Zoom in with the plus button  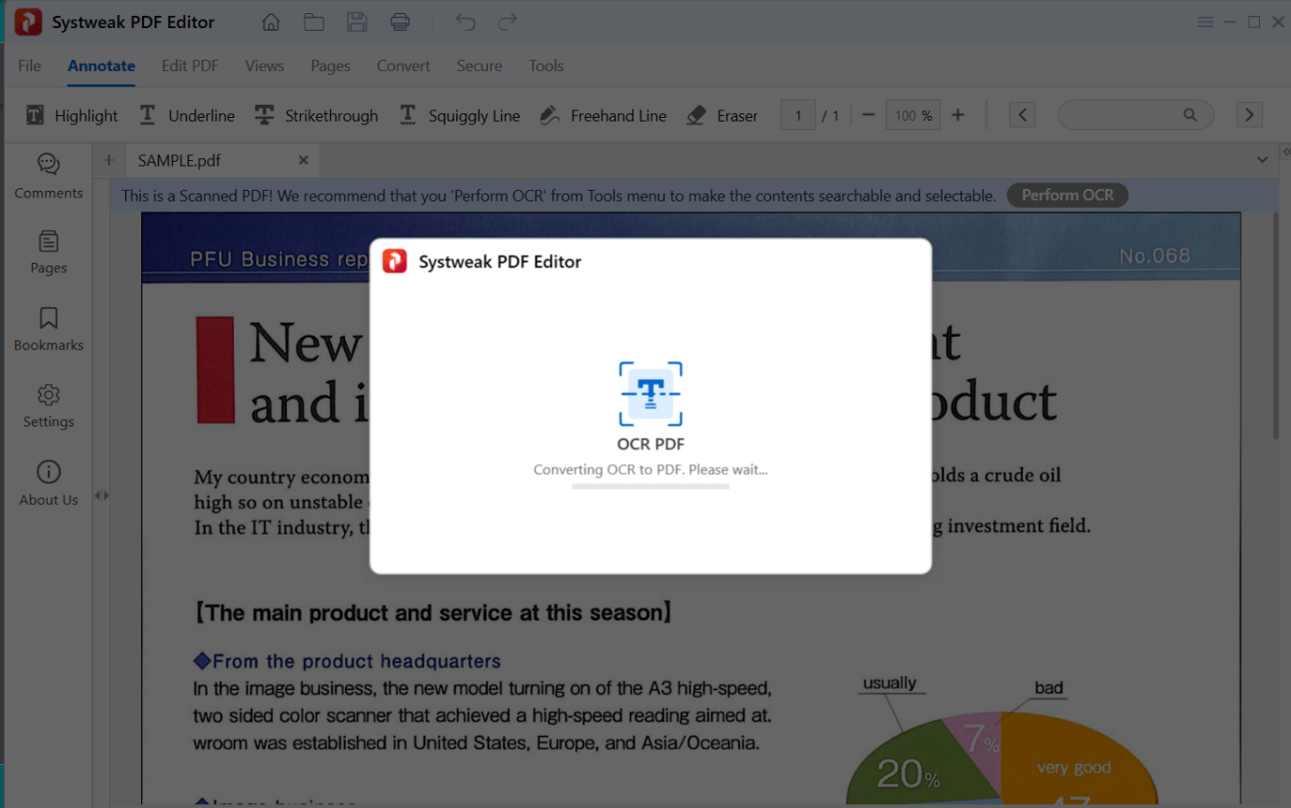[x=958, y=115]
